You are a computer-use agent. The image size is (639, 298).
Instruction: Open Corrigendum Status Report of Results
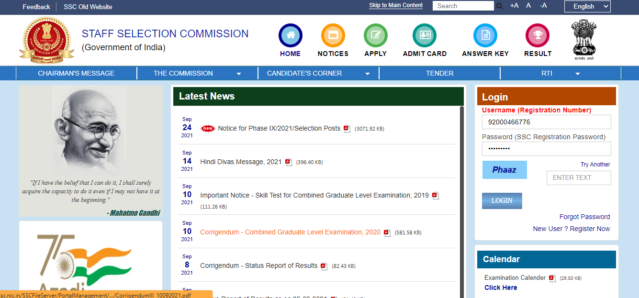coord(259,265)
